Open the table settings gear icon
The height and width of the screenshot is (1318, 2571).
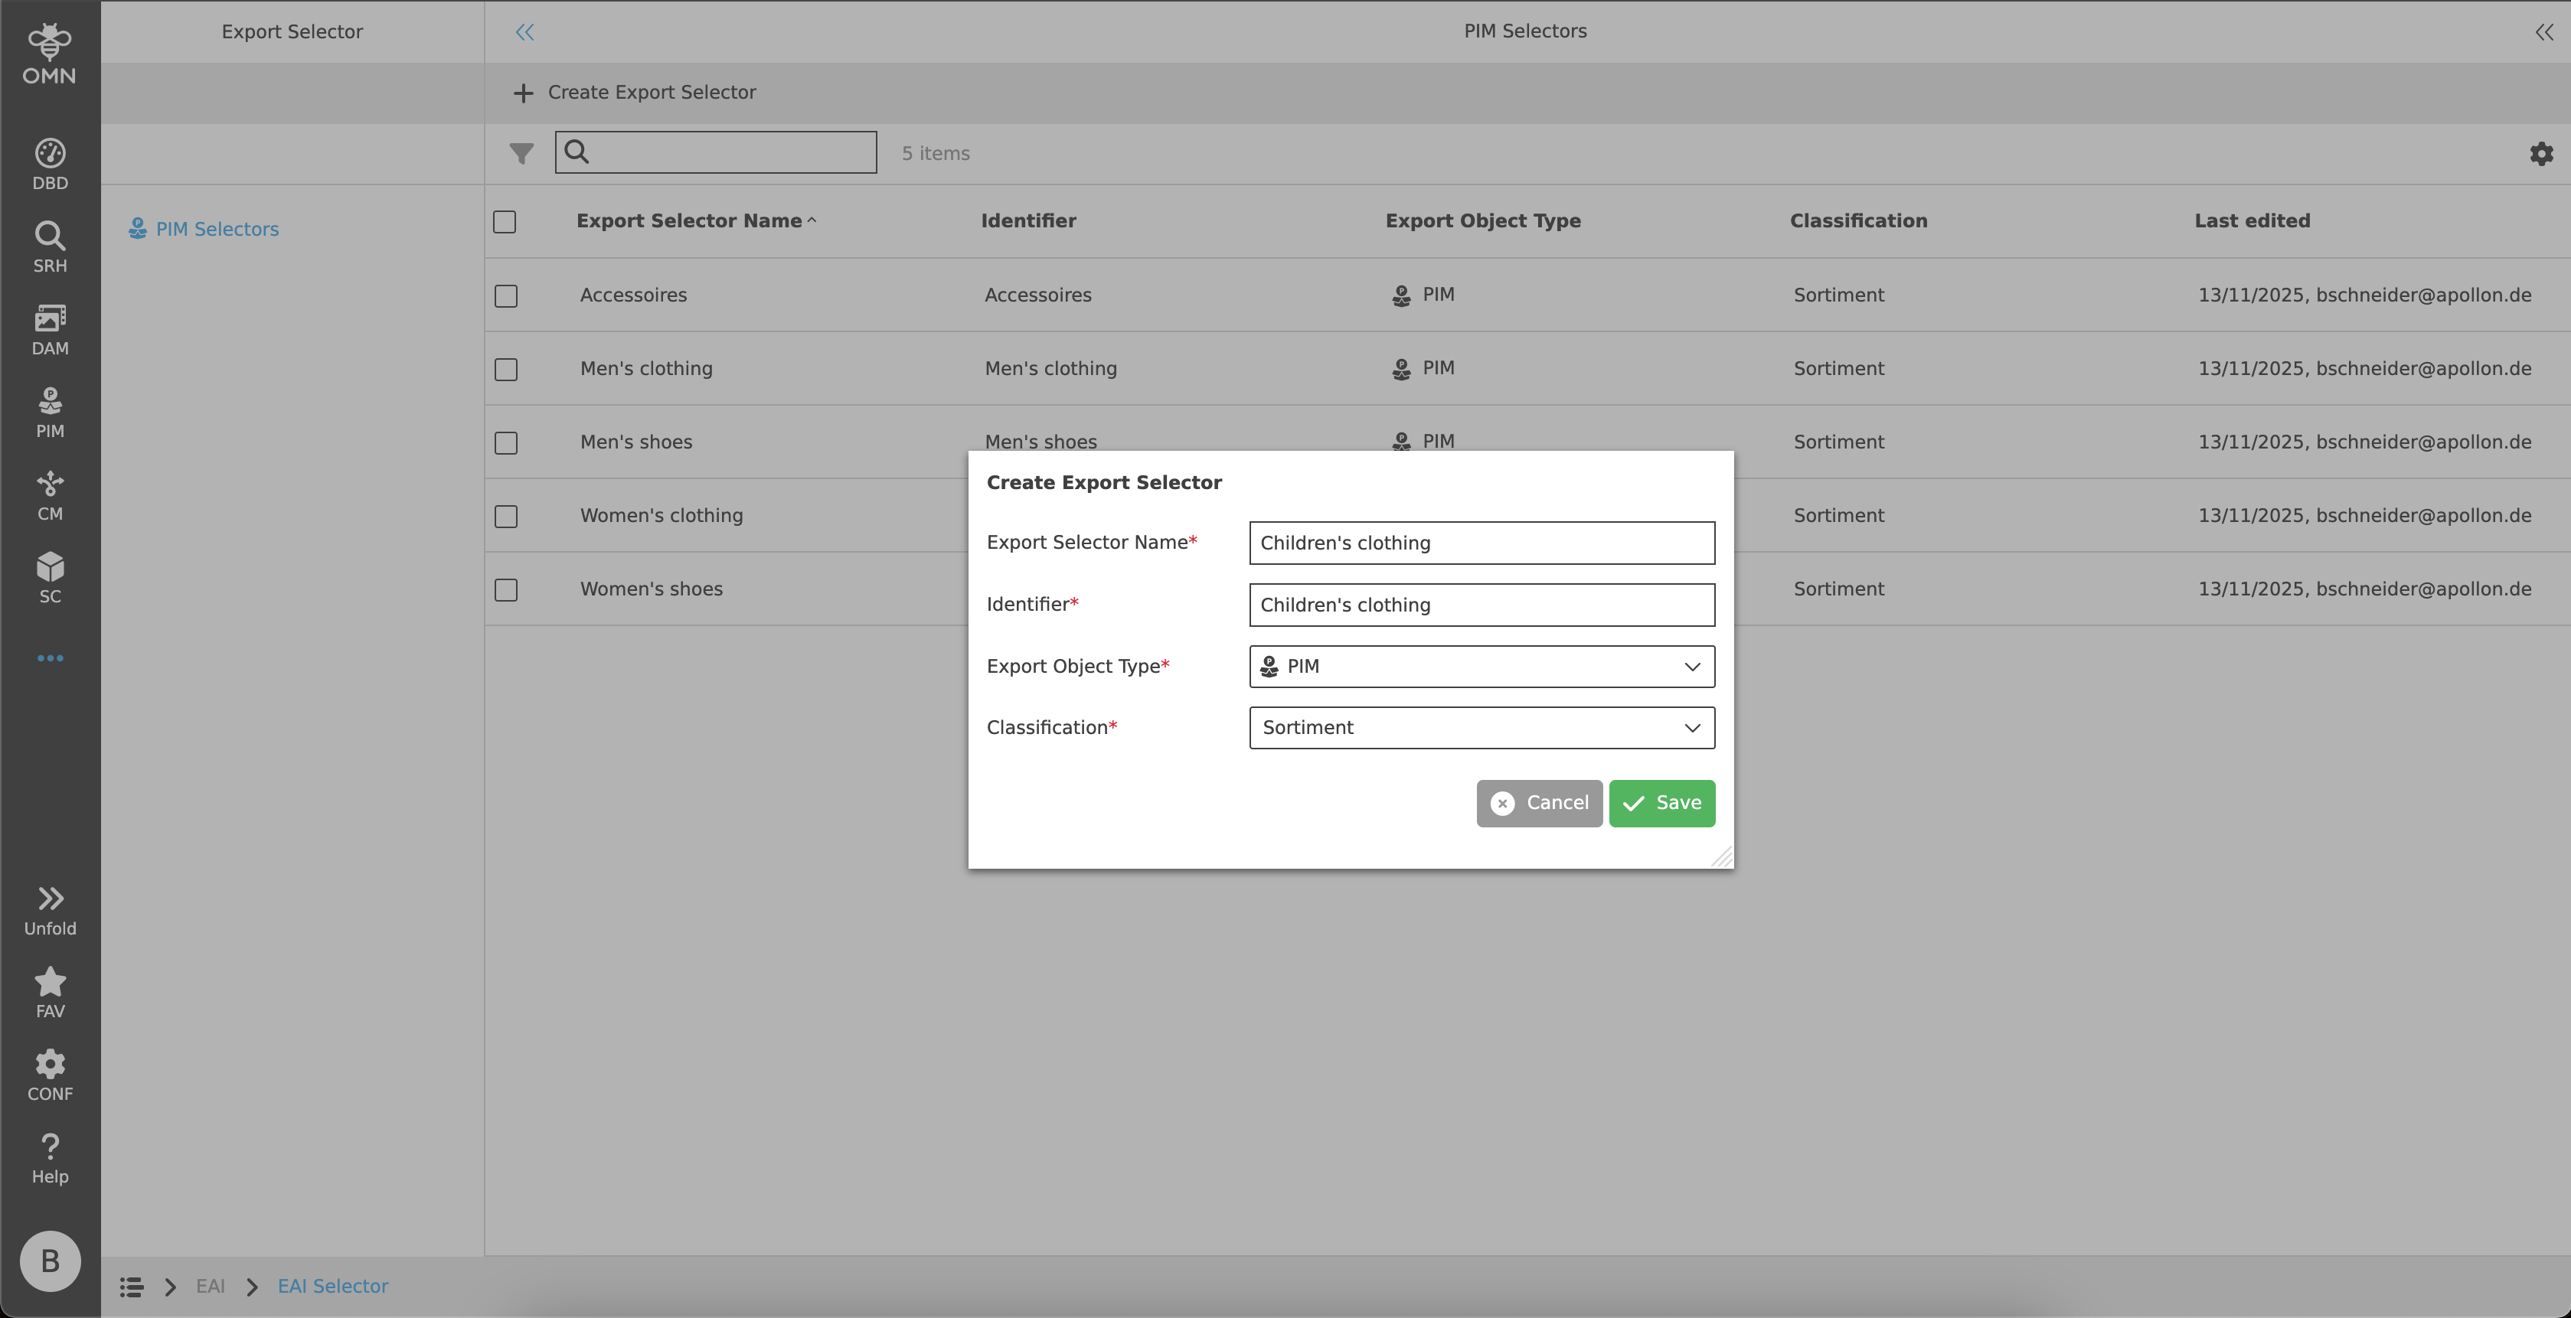pos(2540,152)
